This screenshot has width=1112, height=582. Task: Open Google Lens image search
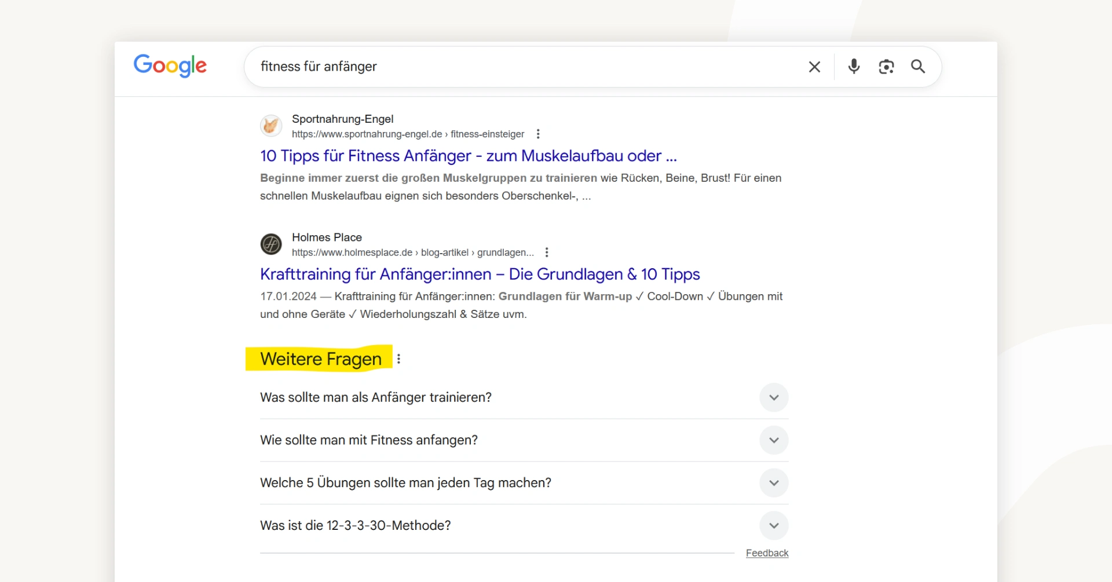[886, 67]
